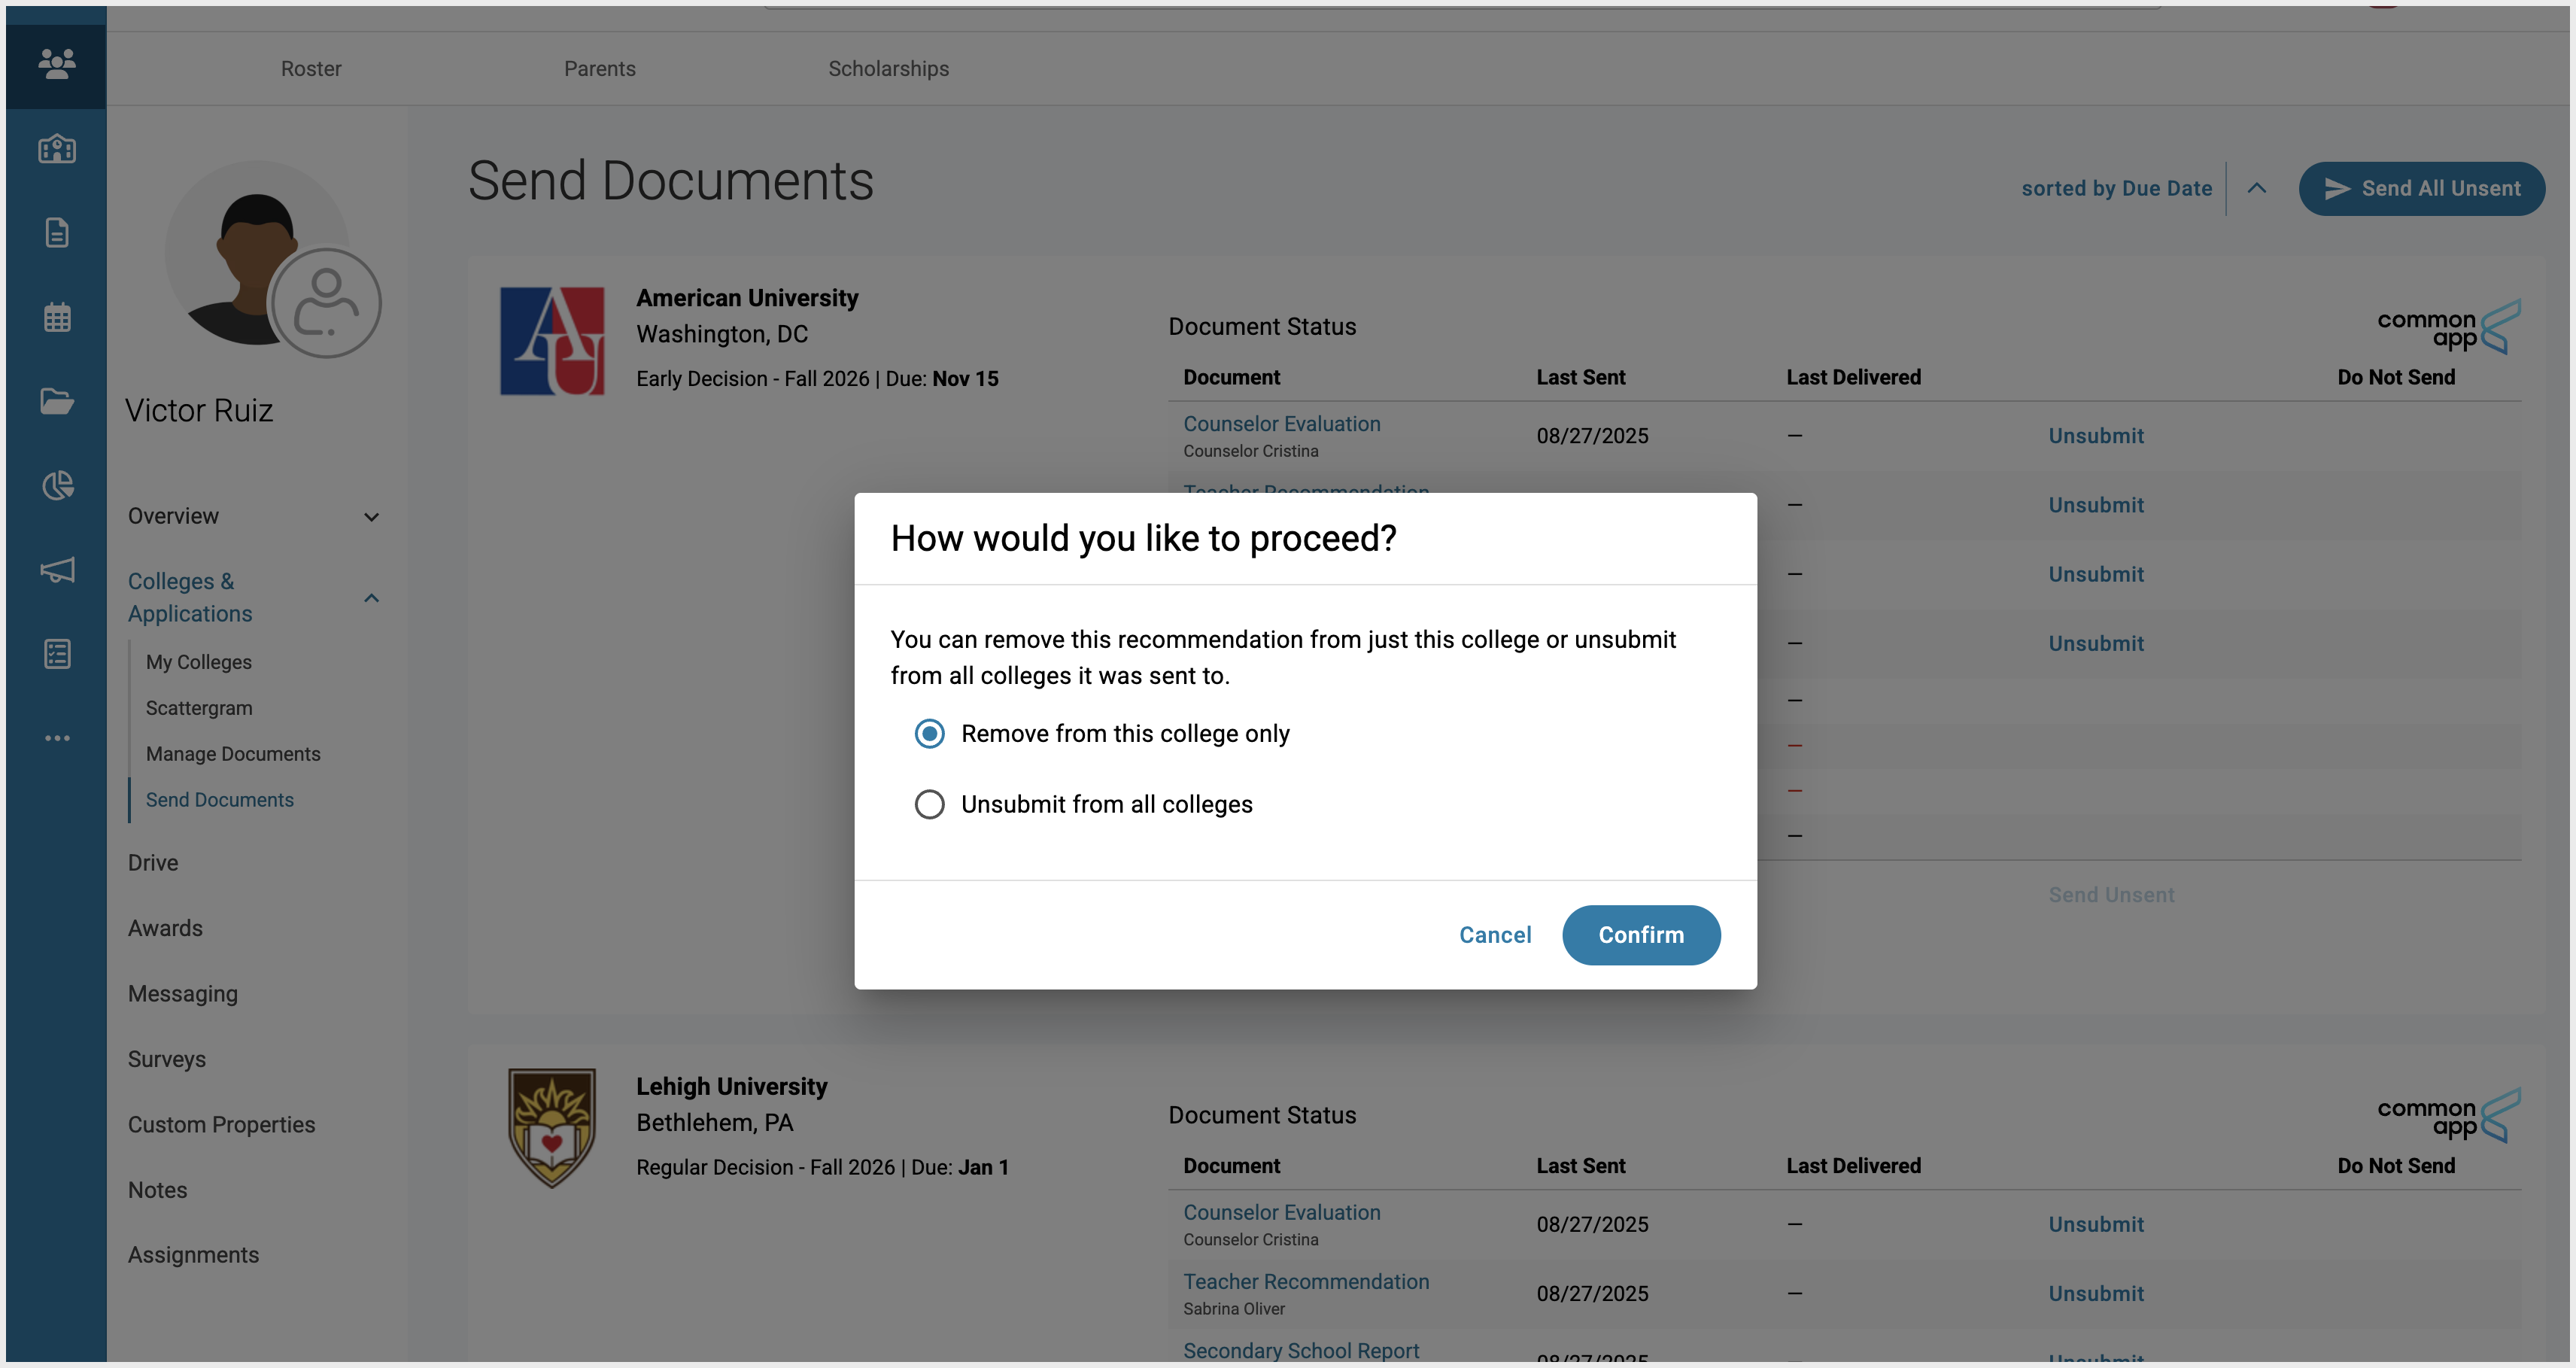Image resolution: width=2576 pixels, height=1368 pixels.
Task: Open Custom Properties section
Action: (x=221, y=1125)
